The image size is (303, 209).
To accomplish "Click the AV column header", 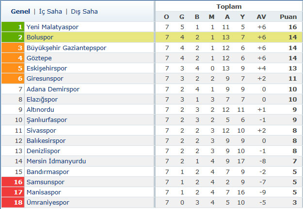I will coord(261,17).
